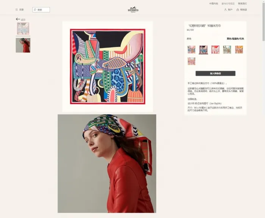
Task: Go to homepage via Hermès Paris logo
Action: (133, 9)
